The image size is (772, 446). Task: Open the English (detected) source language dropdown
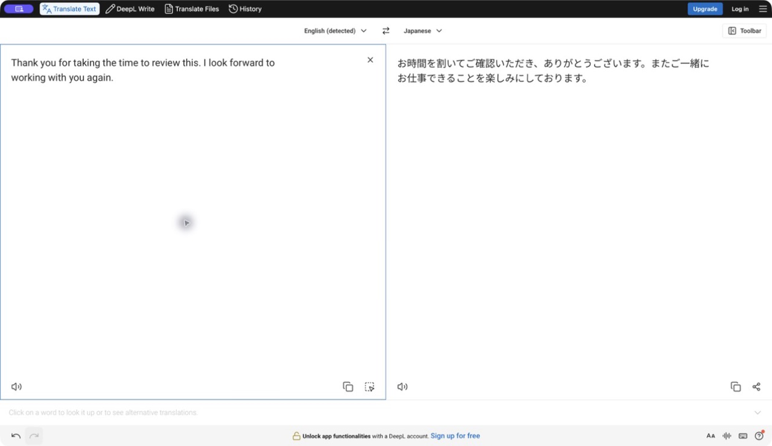tap(335, 31)
